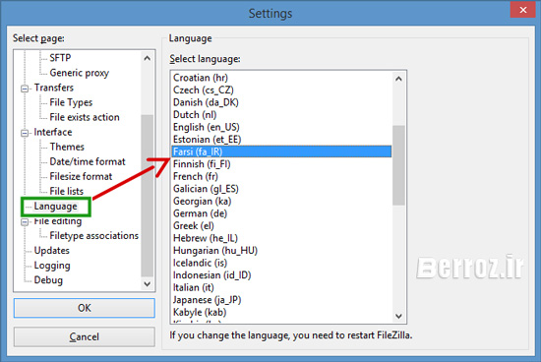Image resolution: width=541 pixels, height=362 pixels.
Task: Select Farsi (fa_IR) language
Action: tap(281, 151)
